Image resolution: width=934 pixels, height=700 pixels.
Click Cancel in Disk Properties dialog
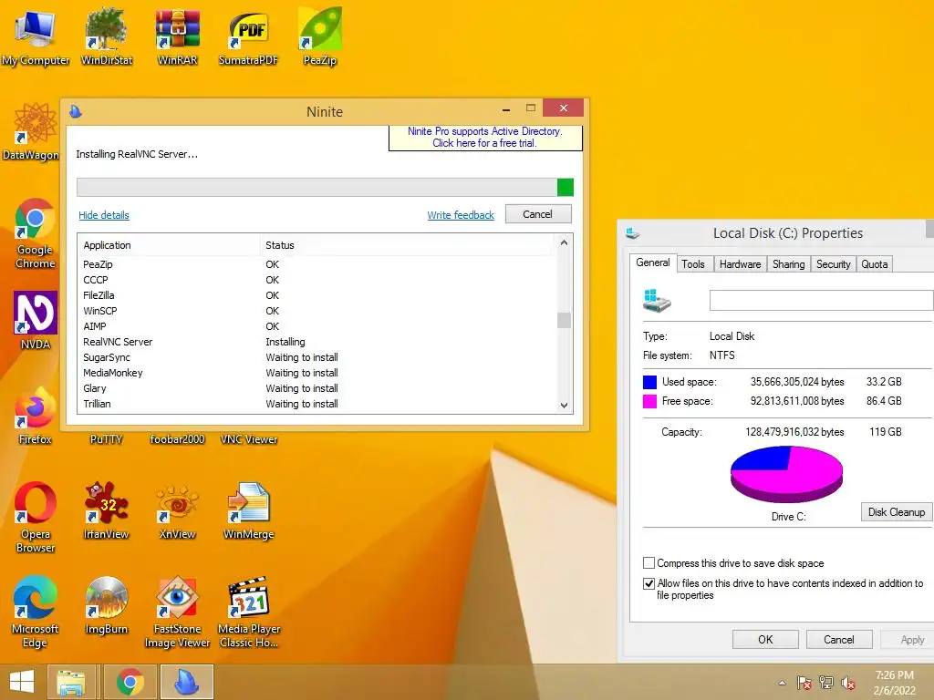tap(839, 639)
